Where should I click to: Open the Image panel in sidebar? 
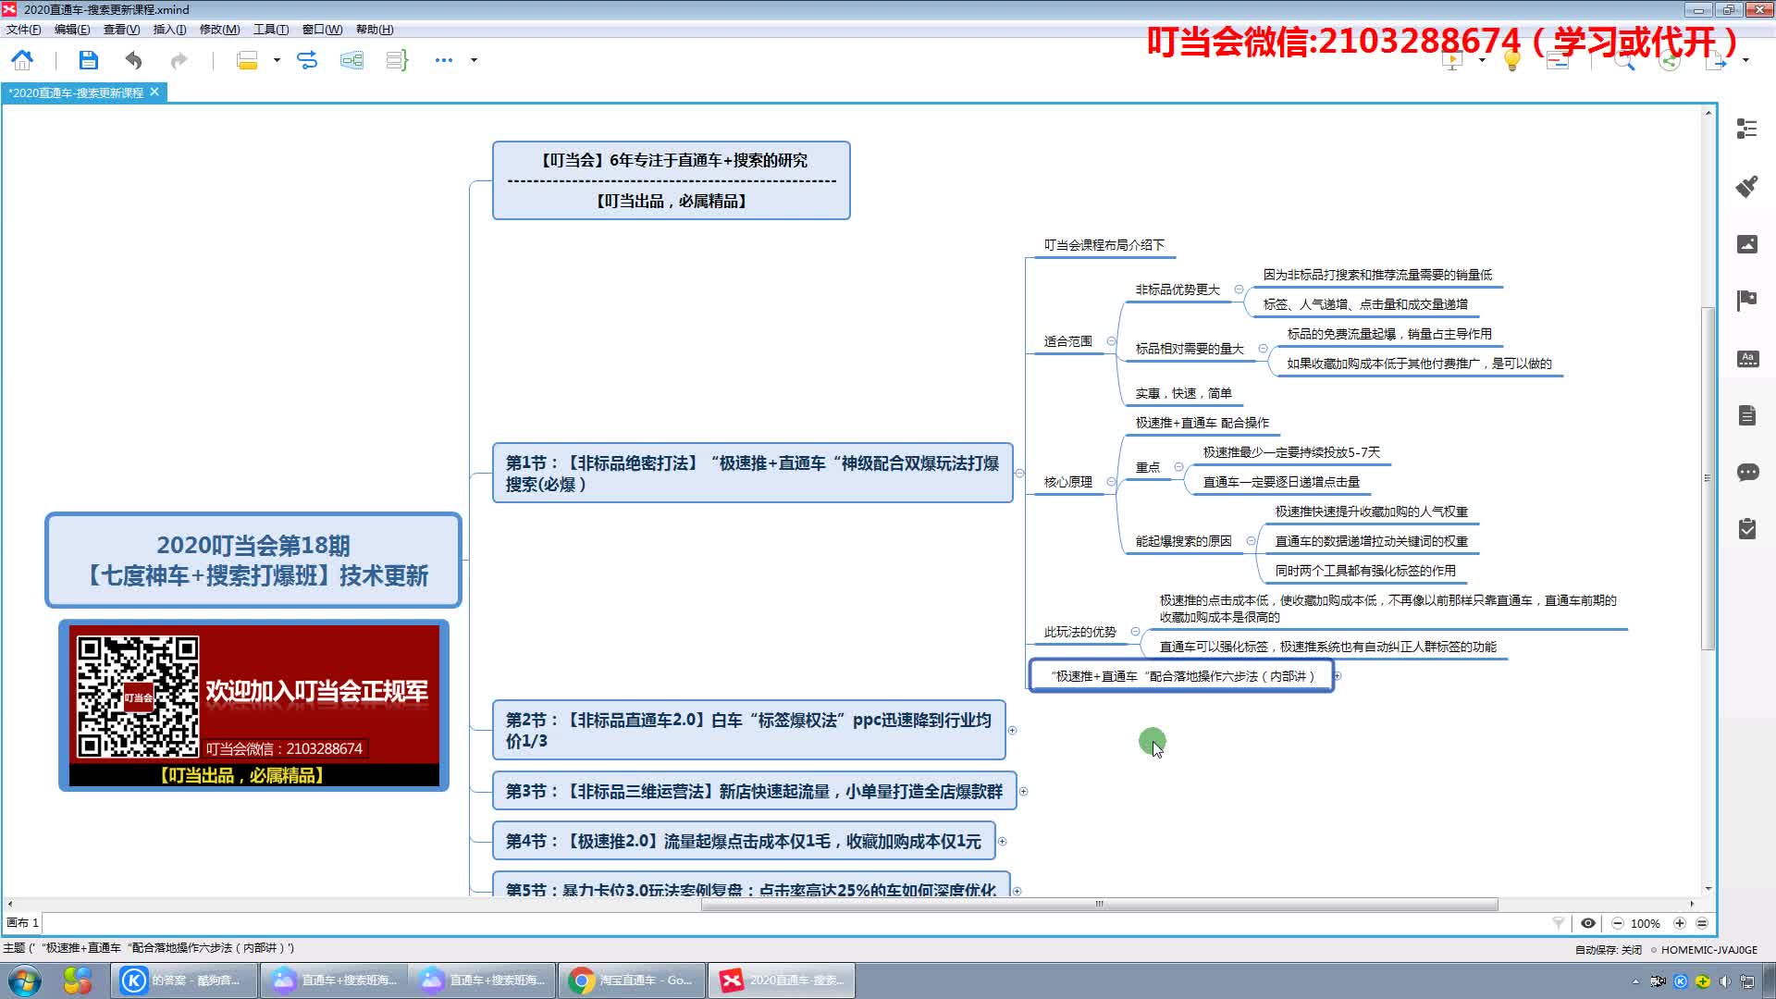(1746, 243)
